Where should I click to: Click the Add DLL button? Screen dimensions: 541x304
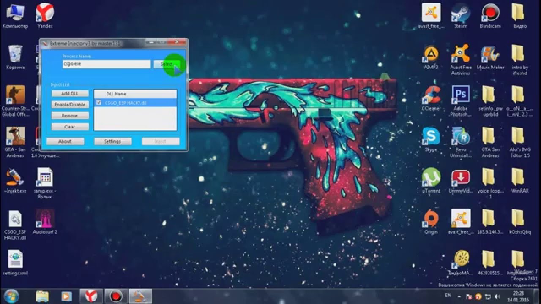pyautogui.click(x=70, y=93)
